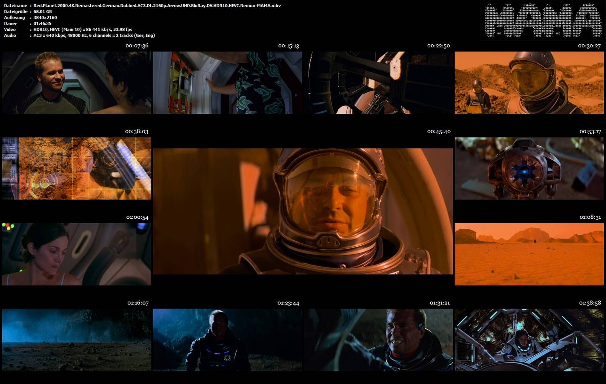Screen dimensions: 606x384
Task: Click the timestamp 00:30:27
Action: tap(589, 46)
